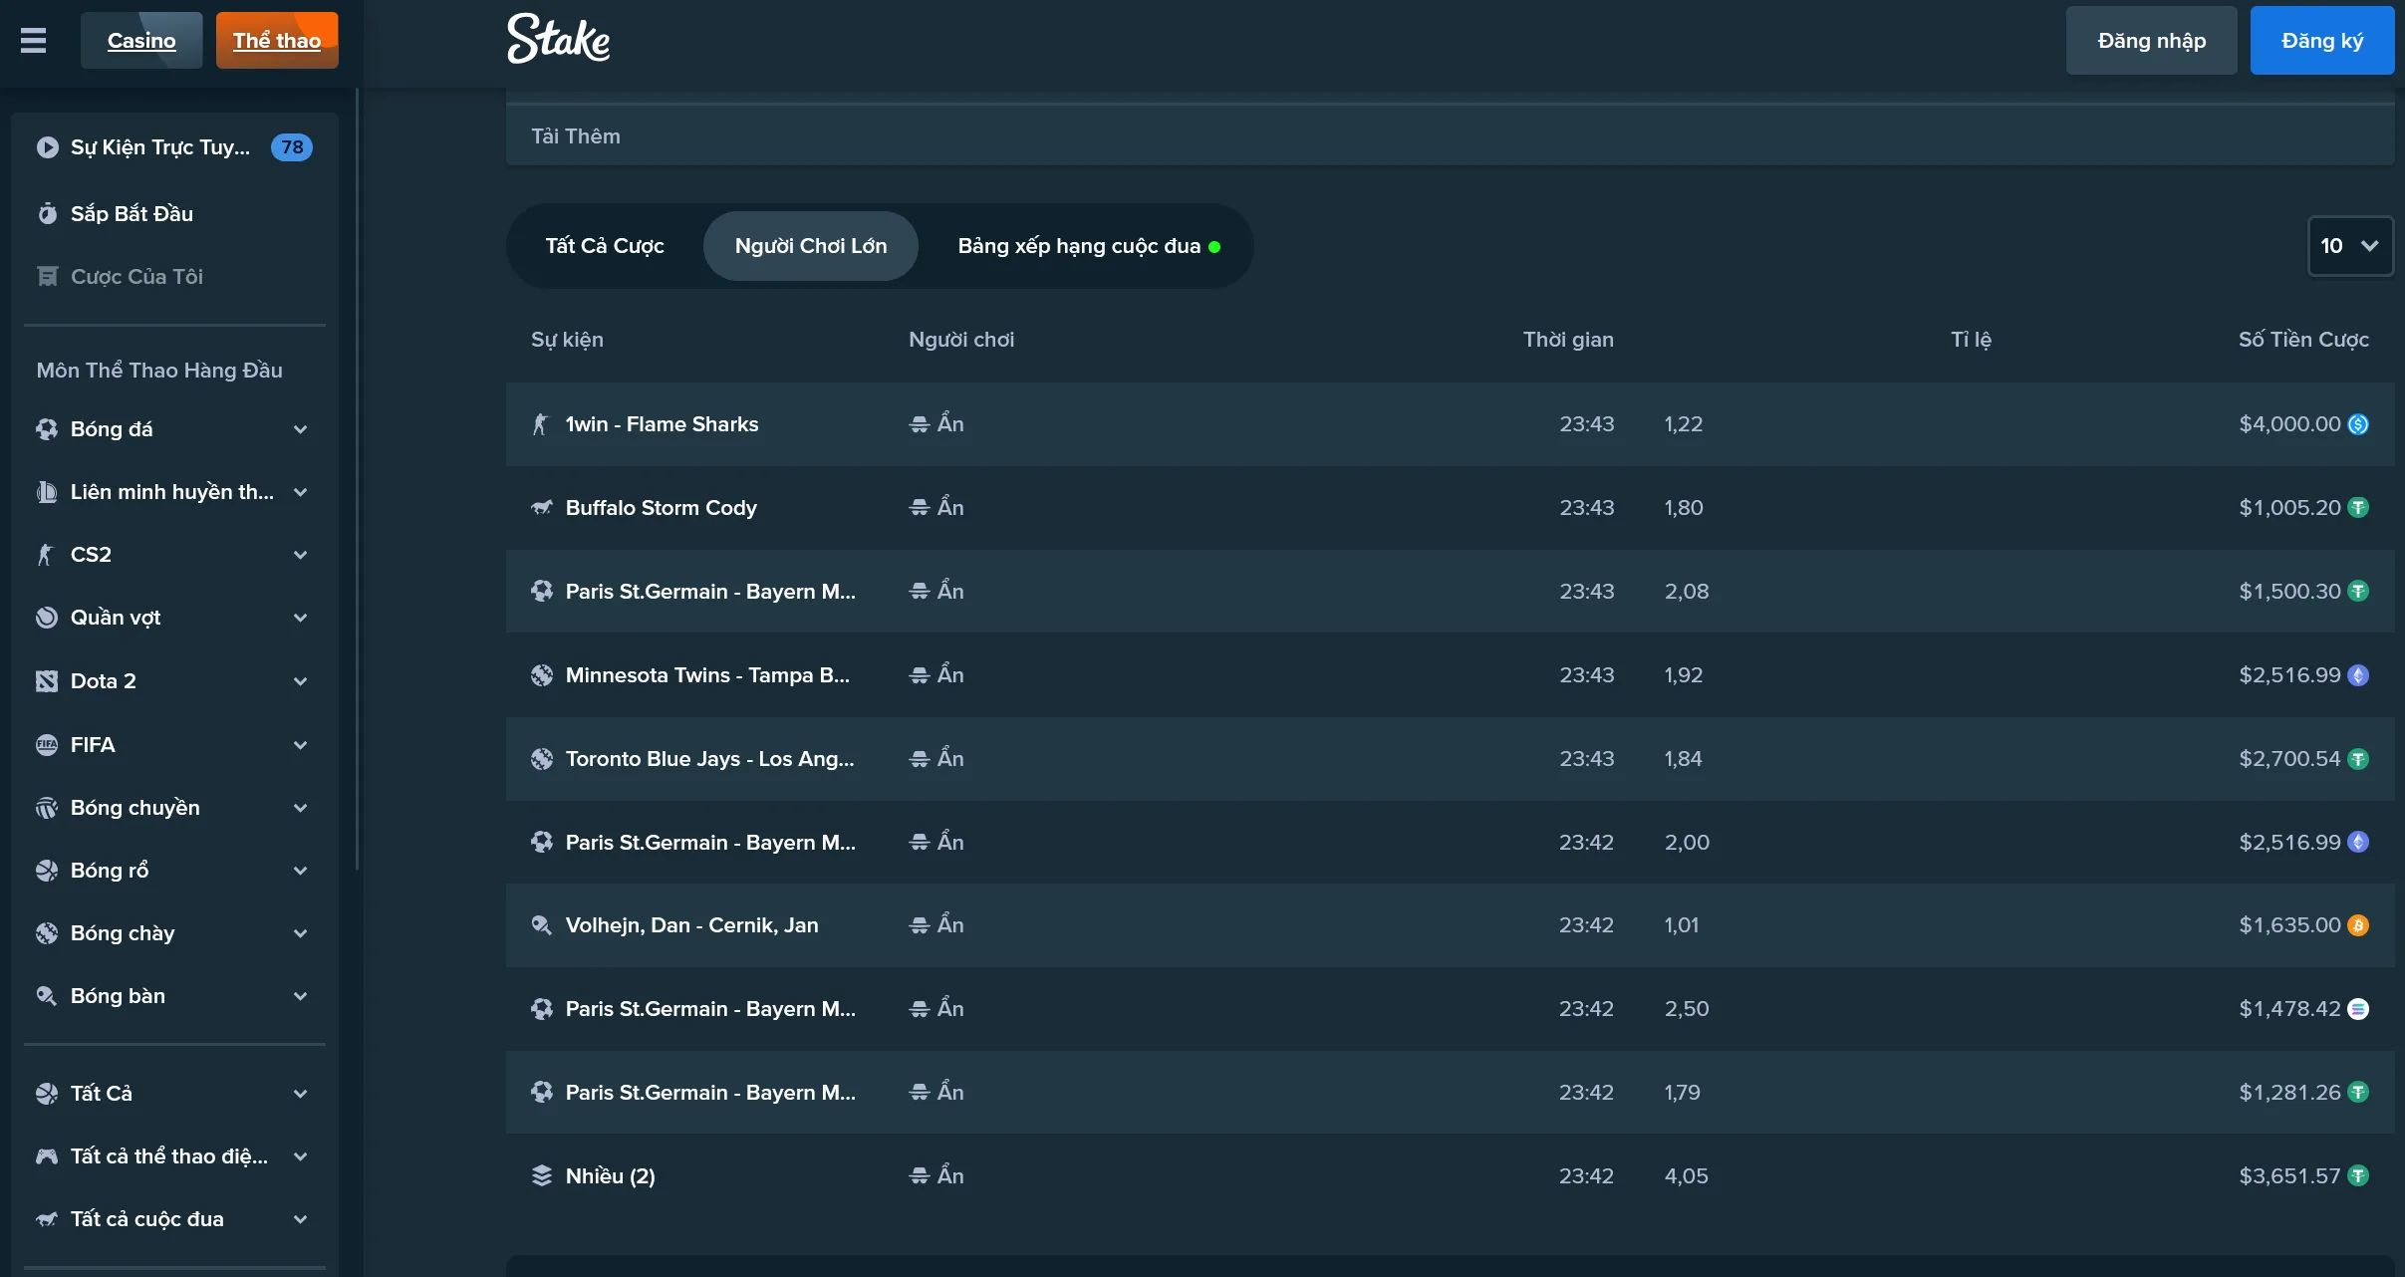Viewport: 2405px width, 1277px height.
Task: Click the 2,50 odds value
Action: pos(1687,1009)
